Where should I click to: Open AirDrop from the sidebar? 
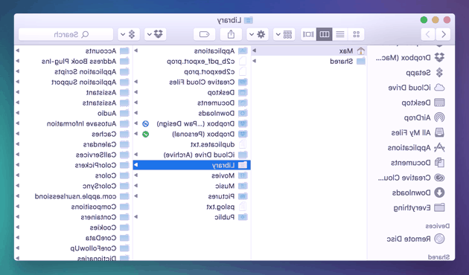click(424, 117)
